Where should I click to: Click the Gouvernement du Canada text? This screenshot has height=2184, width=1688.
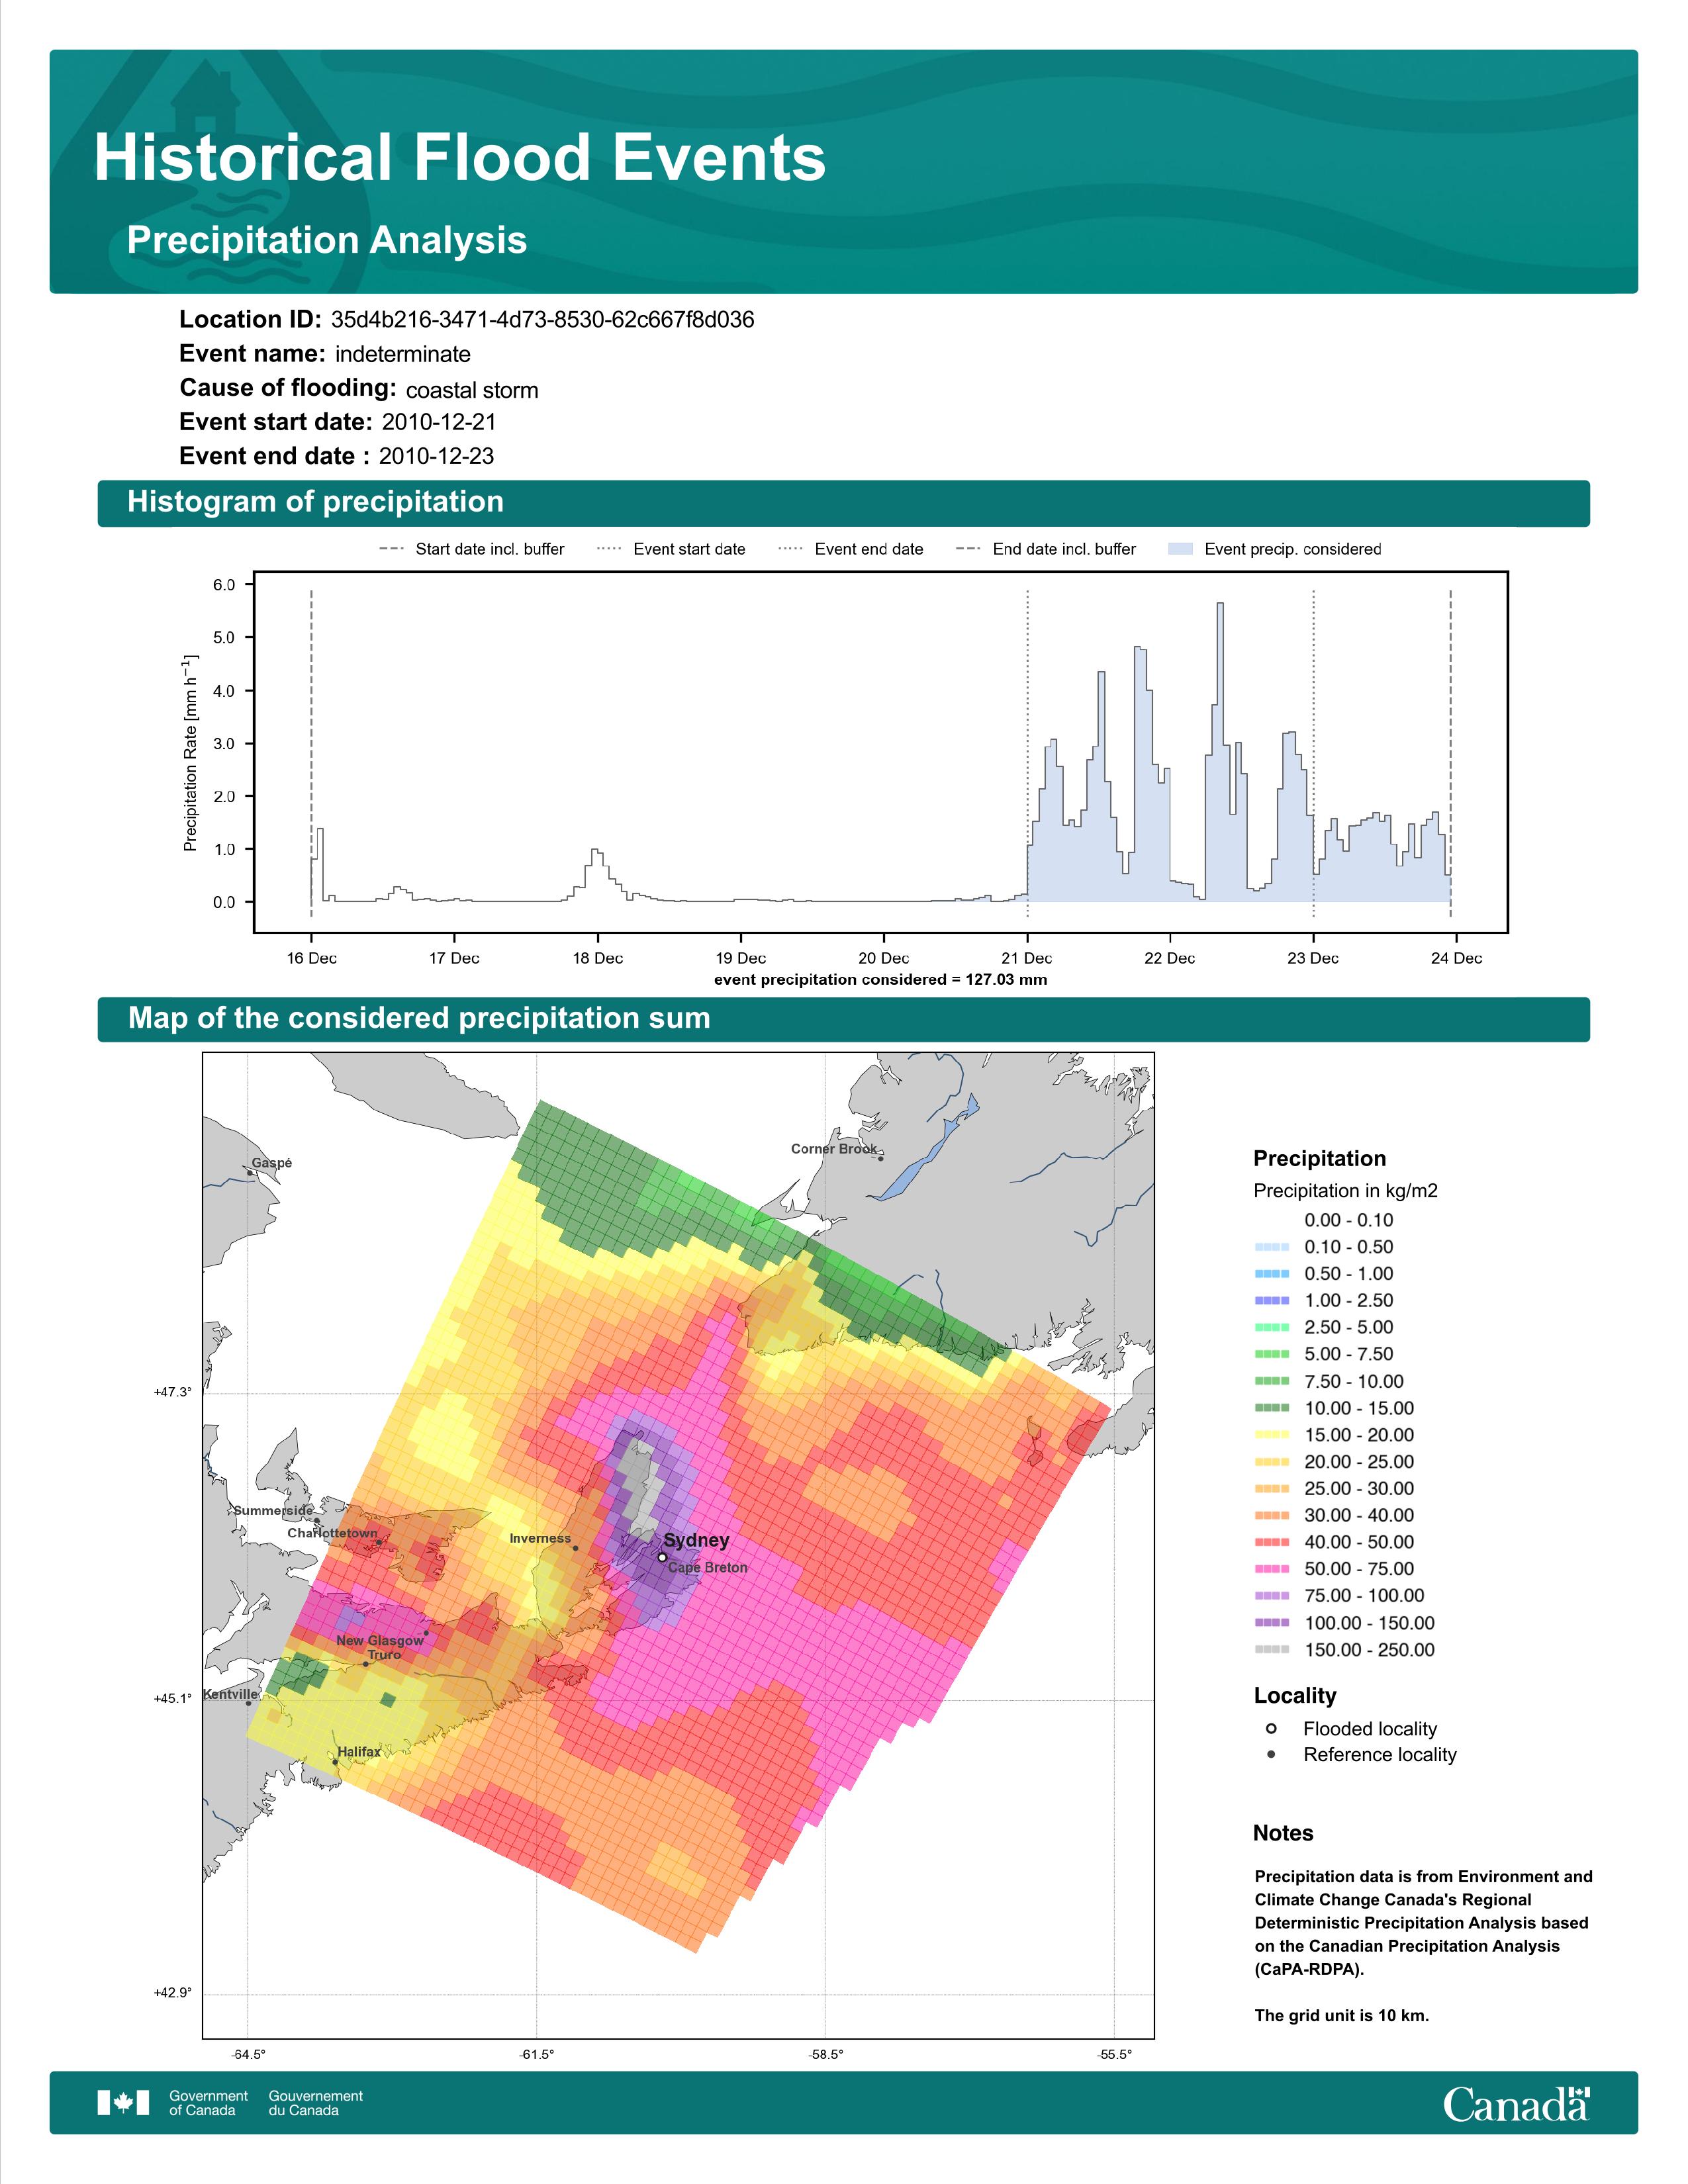pyautogui.click(x=316, y=2103)
